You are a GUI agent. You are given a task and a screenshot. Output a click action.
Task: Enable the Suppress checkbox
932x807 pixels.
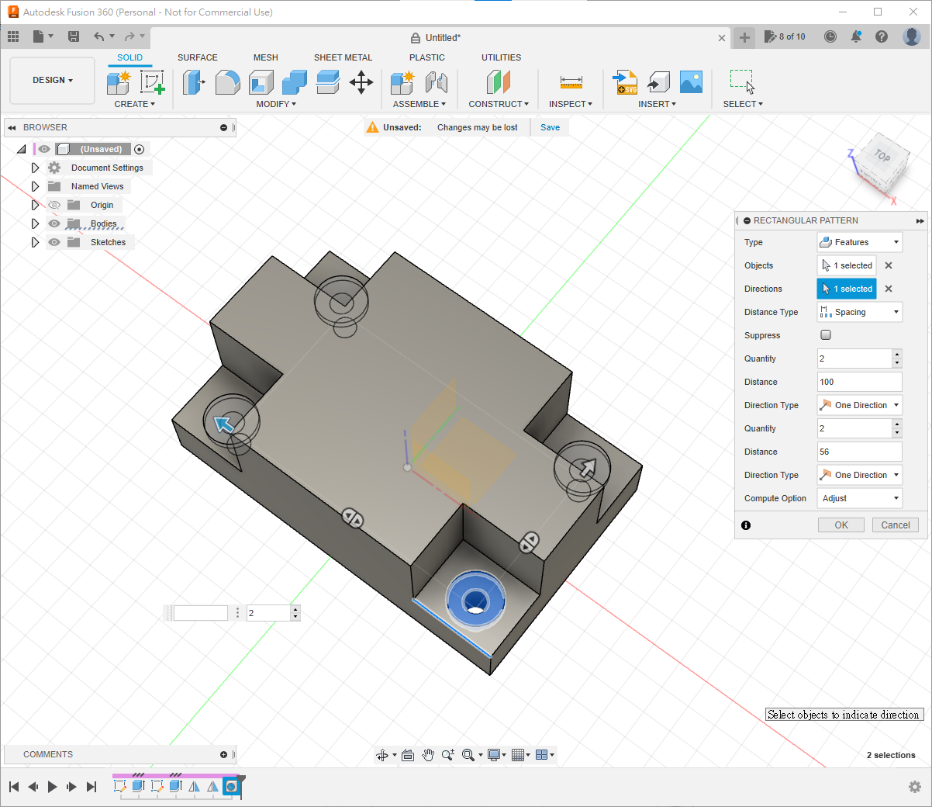(x=826, y=335)
